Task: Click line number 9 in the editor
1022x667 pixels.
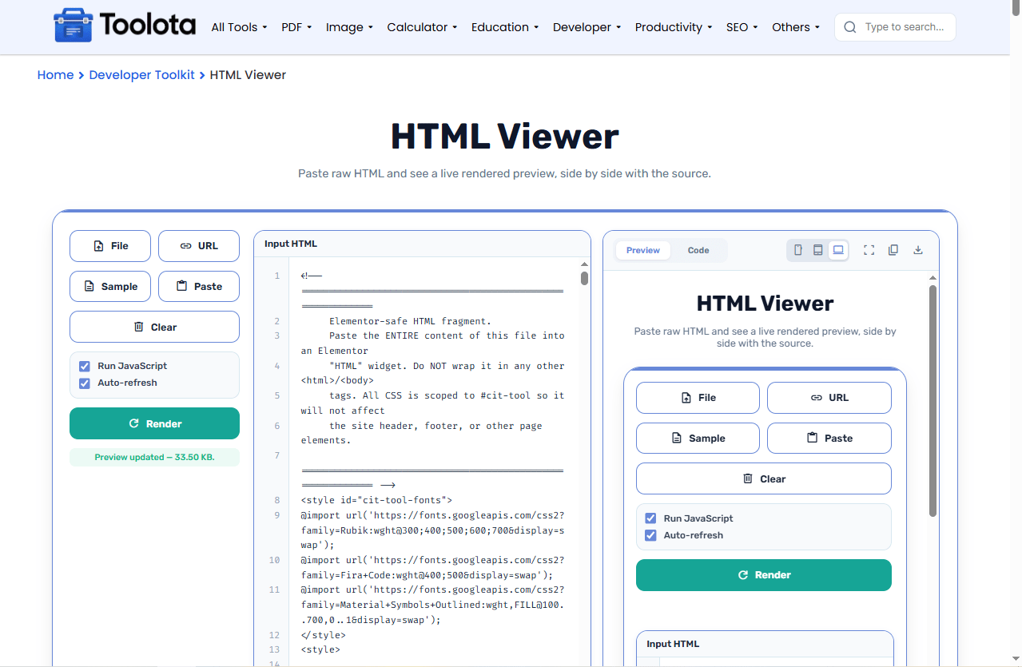Action: (276, 515)
